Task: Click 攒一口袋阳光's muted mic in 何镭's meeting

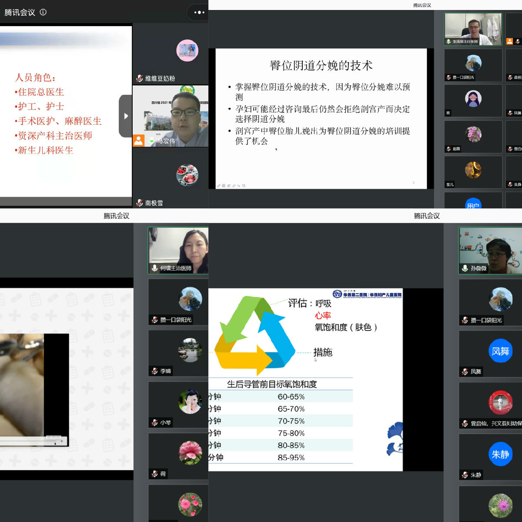Action: (154, 320)
